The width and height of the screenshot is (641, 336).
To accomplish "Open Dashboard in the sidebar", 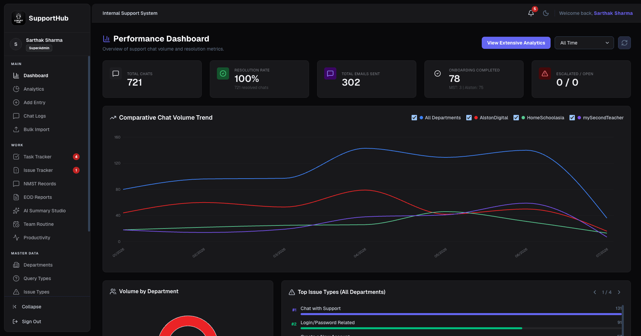I will pyautogui.click(x=47, y=75).
